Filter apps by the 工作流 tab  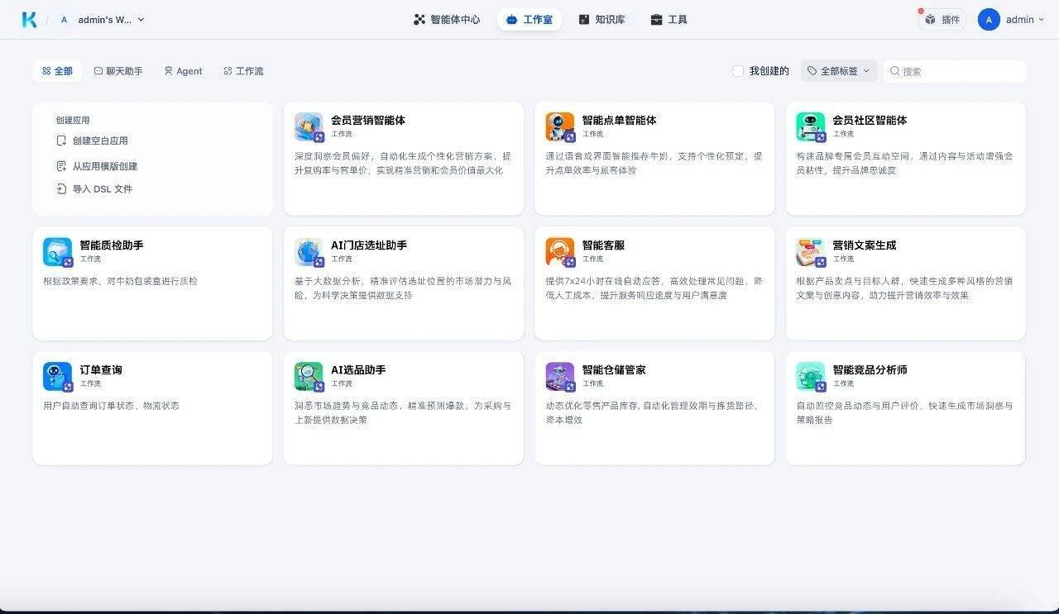pos(243,71)
